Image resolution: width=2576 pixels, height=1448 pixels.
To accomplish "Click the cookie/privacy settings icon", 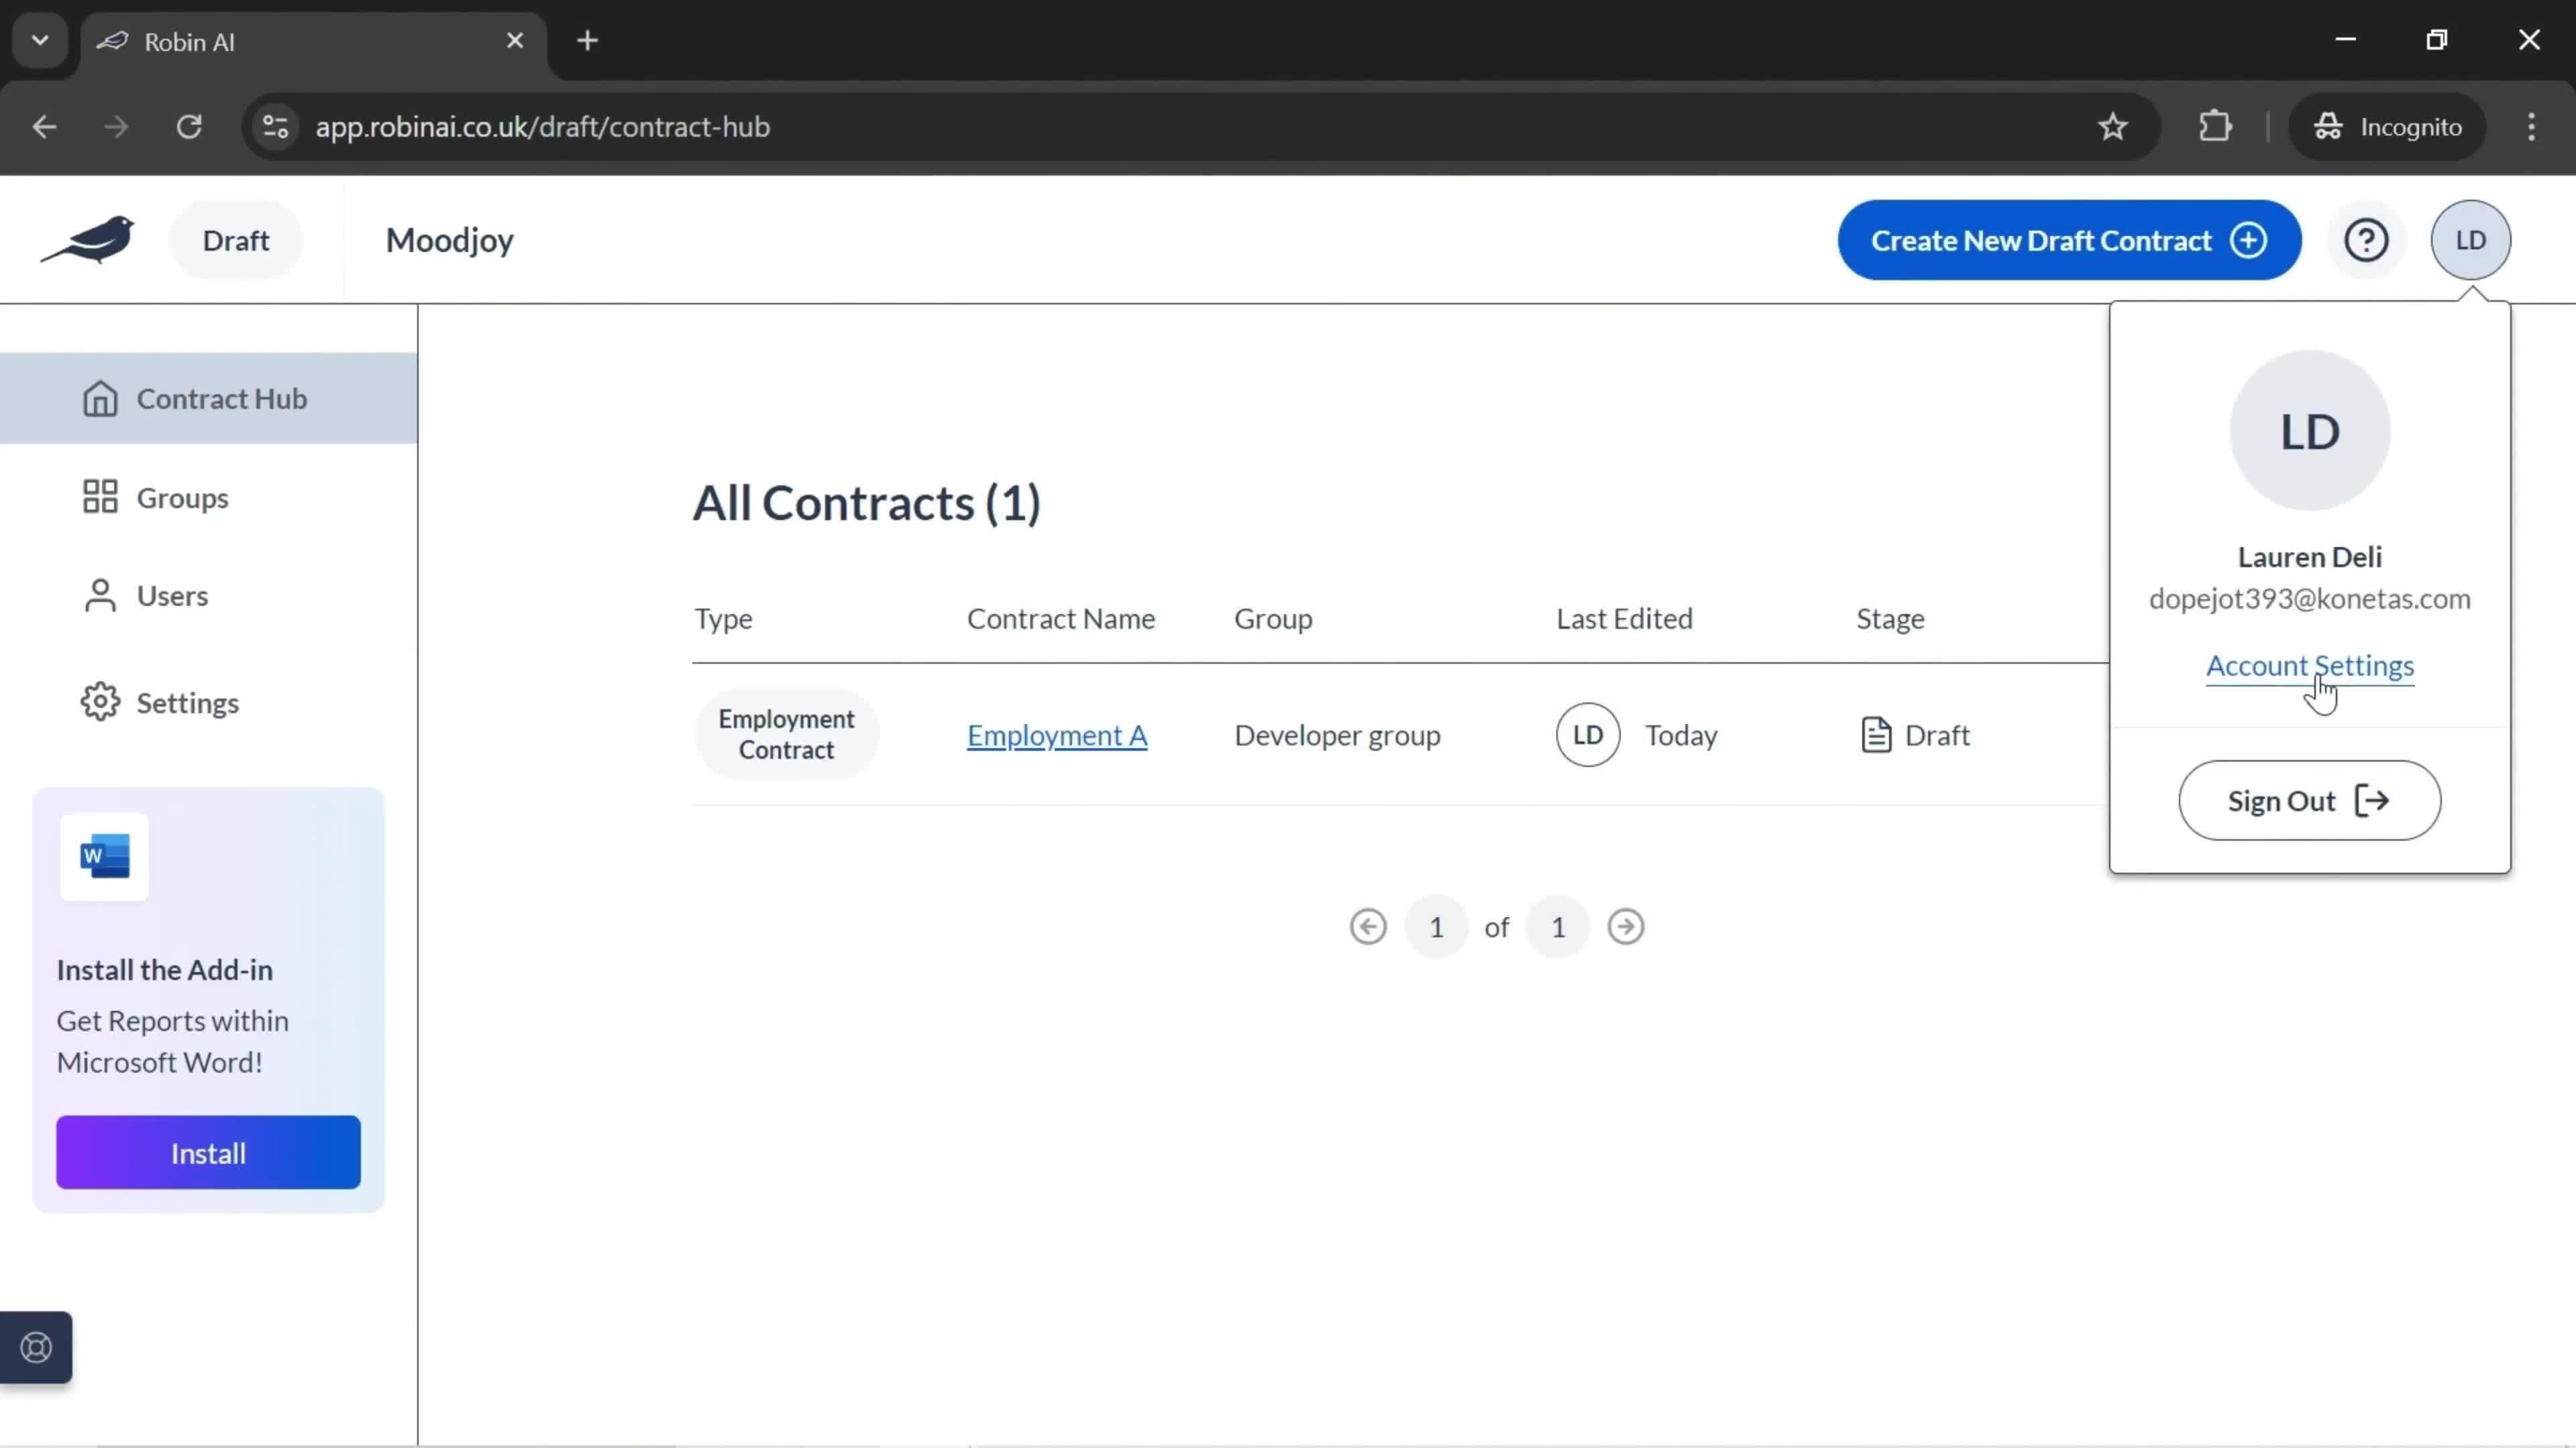I will click(x=36, y=1347).
